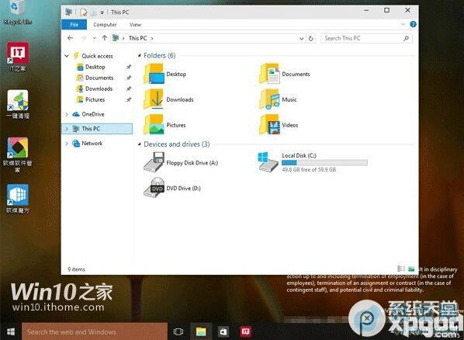Select Downloads in Quick access sidebar
The height and width of the screenshot is (340, 464).
pyautogui.click(x=99, y=88)
